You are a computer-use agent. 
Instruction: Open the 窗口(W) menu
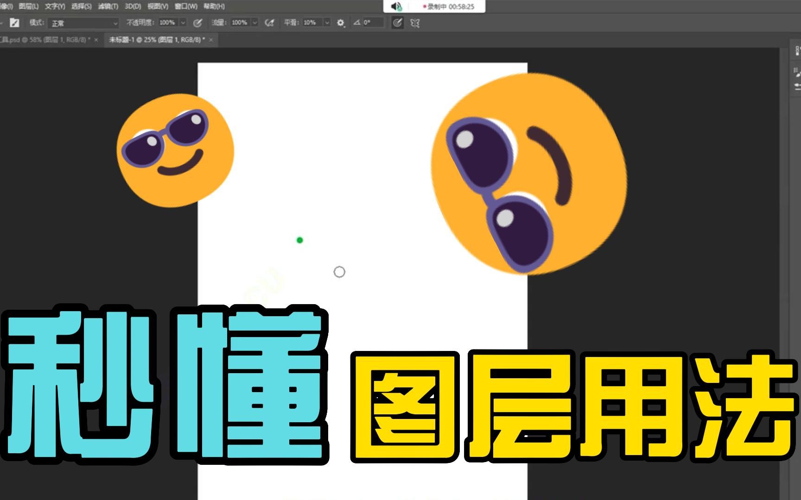point(186,6)
